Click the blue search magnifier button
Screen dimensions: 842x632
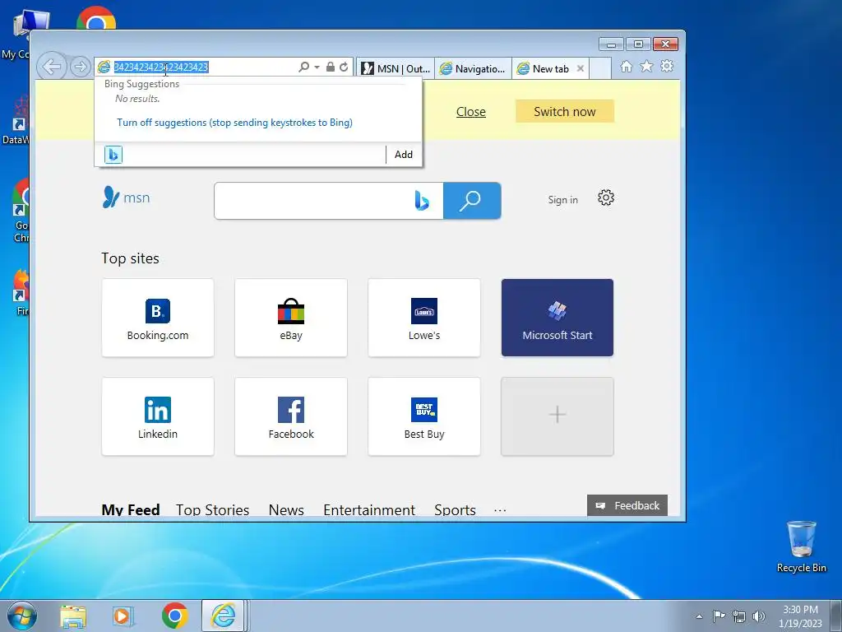pyautogui.click(x=472, y=201)
